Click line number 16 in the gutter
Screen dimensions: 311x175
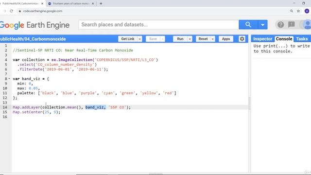[5, 117]
